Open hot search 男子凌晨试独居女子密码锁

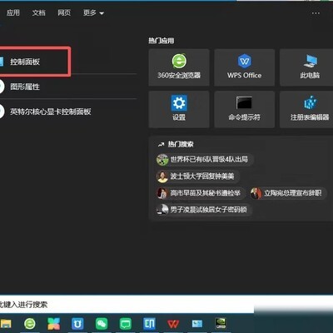[204, 210]
